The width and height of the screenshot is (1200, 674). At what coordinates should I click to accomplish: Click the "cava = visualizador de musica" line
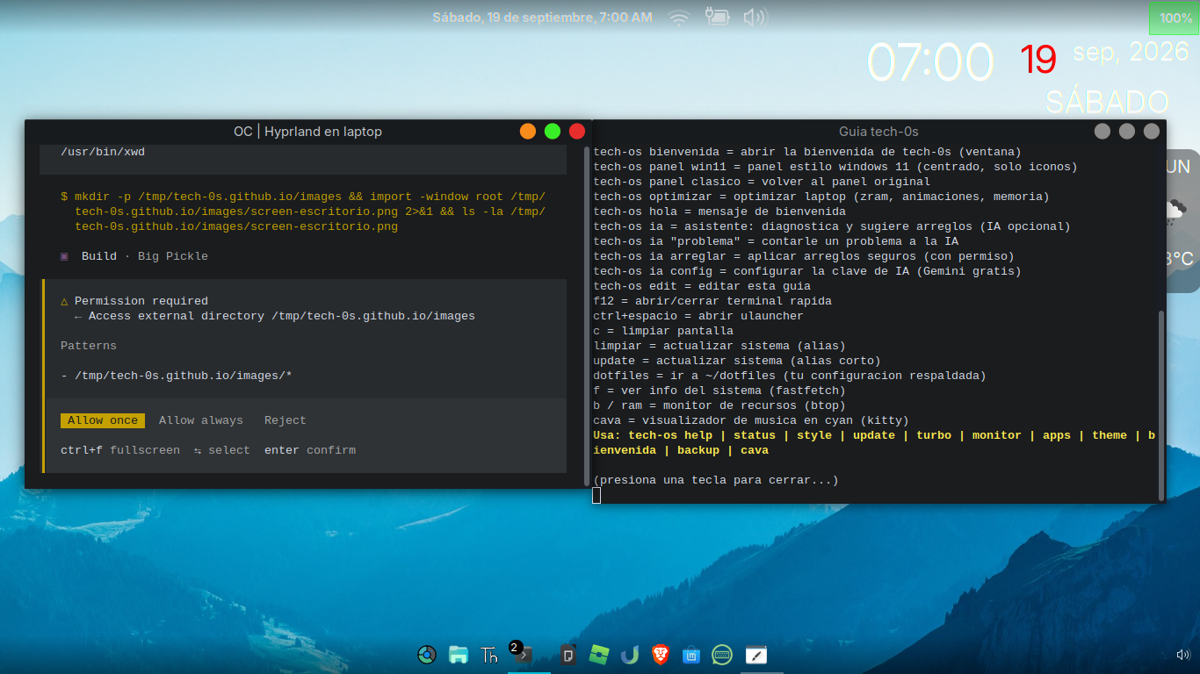click(751, 420)
